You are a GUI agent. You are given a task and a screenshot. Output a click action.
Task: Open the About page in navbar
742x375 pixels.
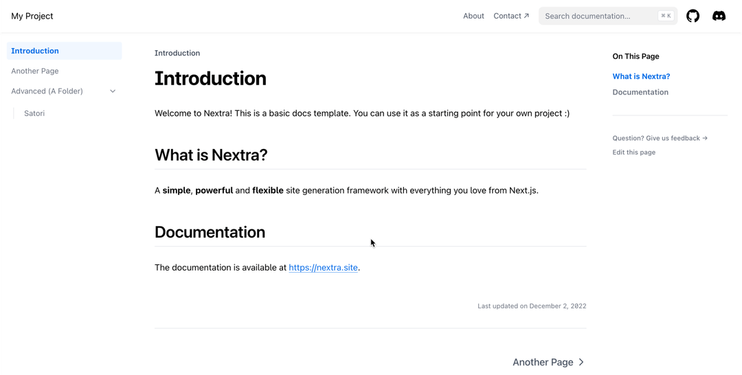(x=473, y=16)
